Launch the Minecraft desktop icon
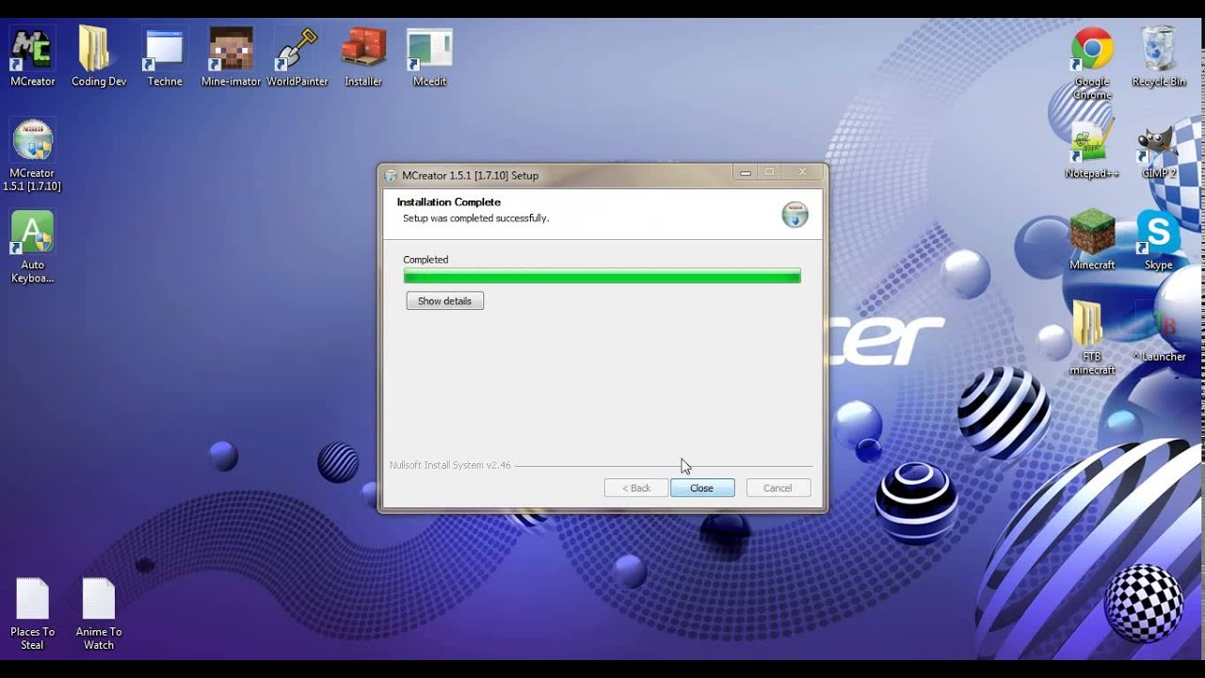 point(1092,240)
